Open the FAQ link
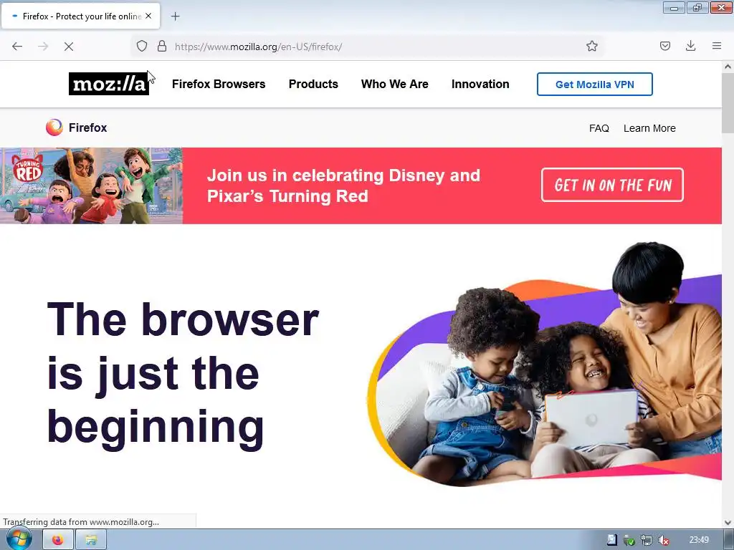The width and height of the screenshot is (734, 550). (599, 128)
